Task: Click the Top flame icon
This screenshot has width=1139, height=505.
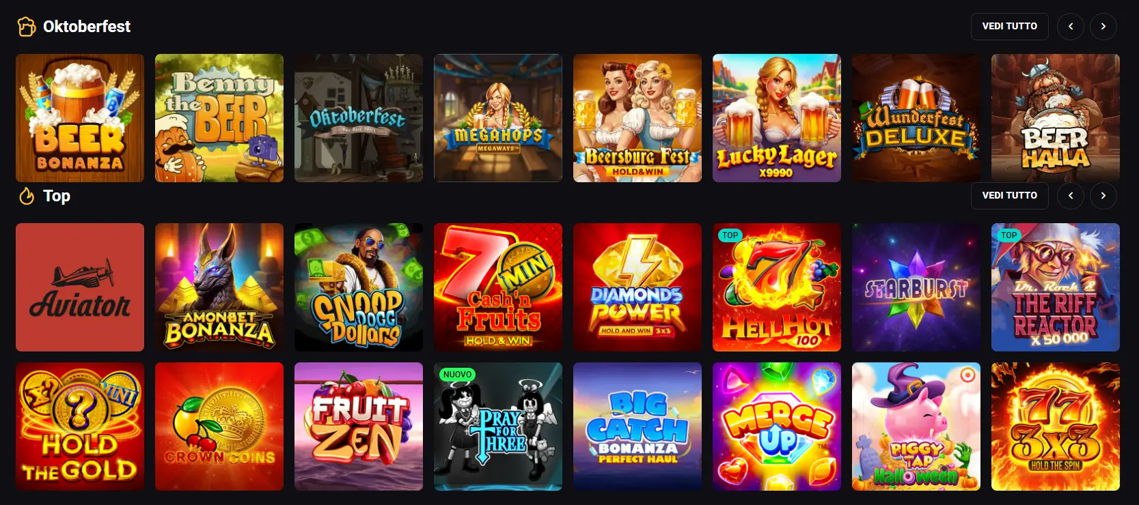Action: (x=27, y=196)
